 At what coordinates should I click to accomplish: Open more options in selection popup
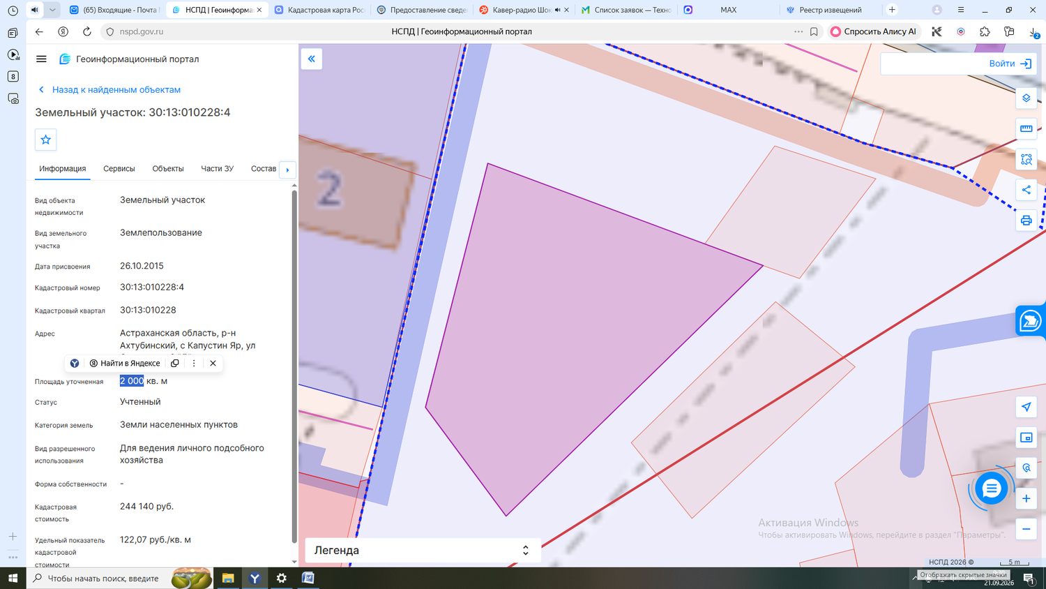click(x=194, y=363)
